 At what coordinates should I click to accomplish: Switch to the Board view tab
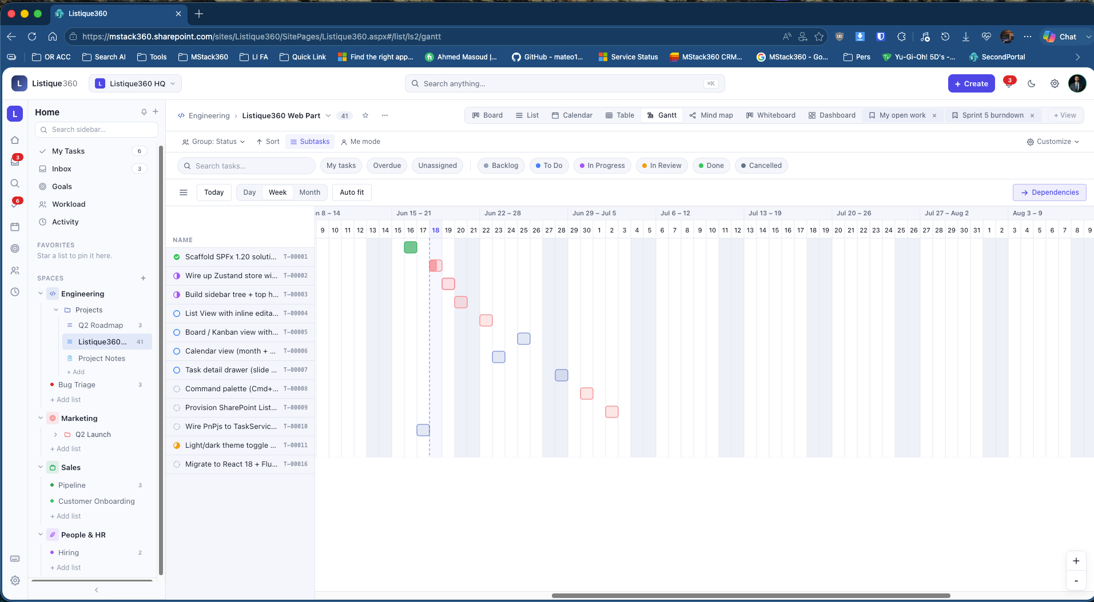click(487, 115)
